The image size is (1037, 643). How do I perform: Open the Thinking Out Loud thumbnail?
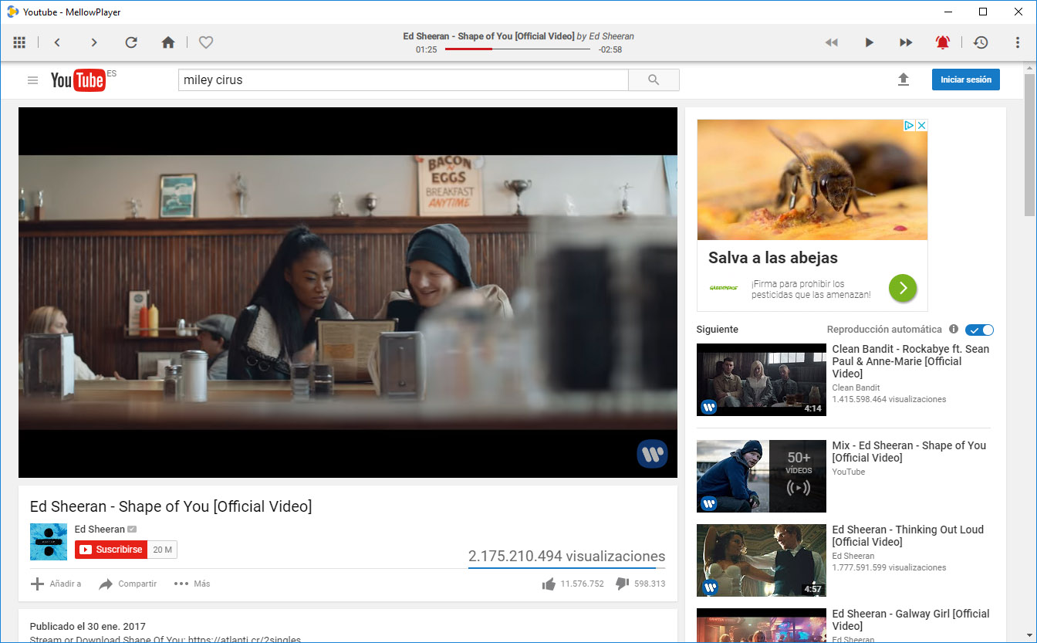[762, 560]
